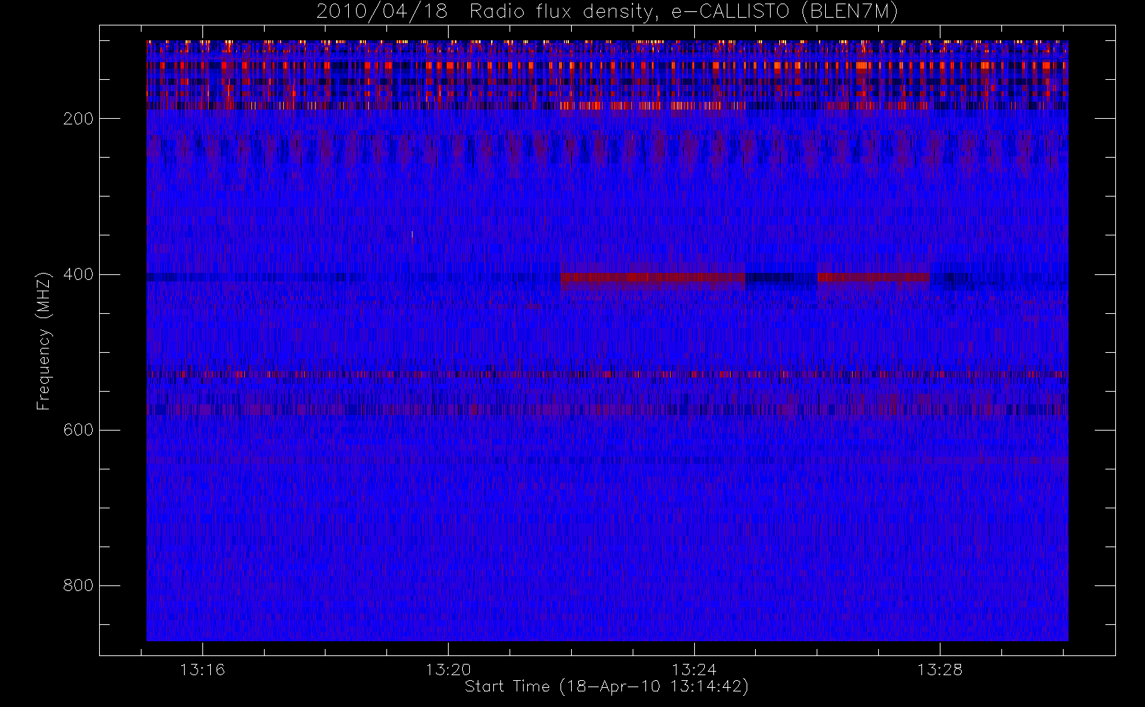This screenshot has width=1145, height=707.
Task: Click the 'Frequency (MHZ)' axis label
Action: [44, 341]
